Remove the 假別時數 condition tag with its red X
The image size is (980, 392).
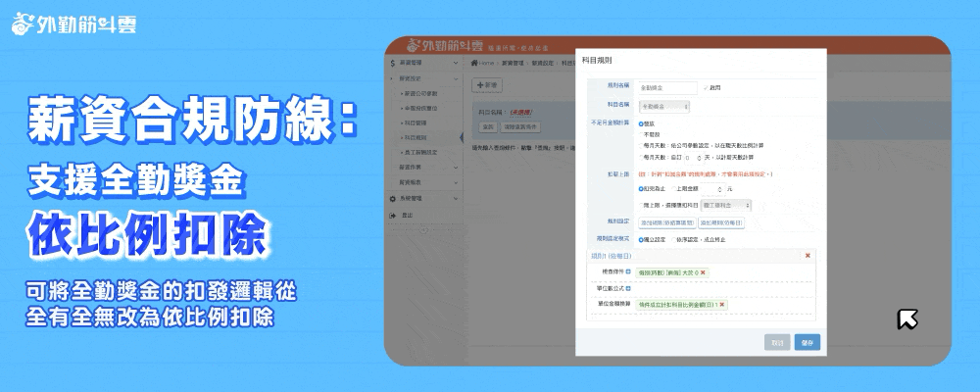coord(703,271)
